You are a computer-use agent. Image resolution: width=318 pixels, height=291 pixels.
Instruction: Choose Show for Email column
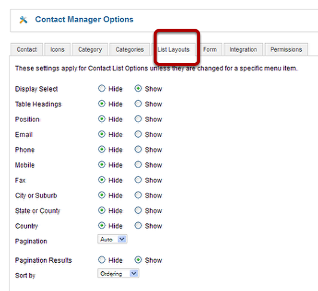point(138,134)
